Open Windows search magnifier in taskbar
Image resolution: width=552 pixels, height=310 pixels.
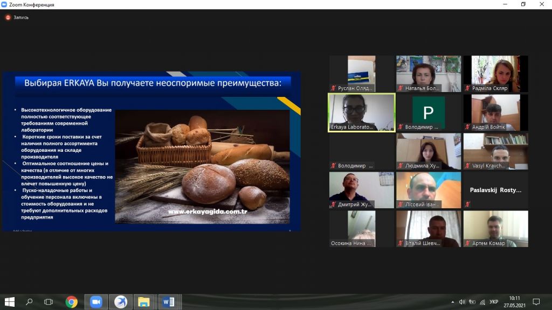(29, 301)
